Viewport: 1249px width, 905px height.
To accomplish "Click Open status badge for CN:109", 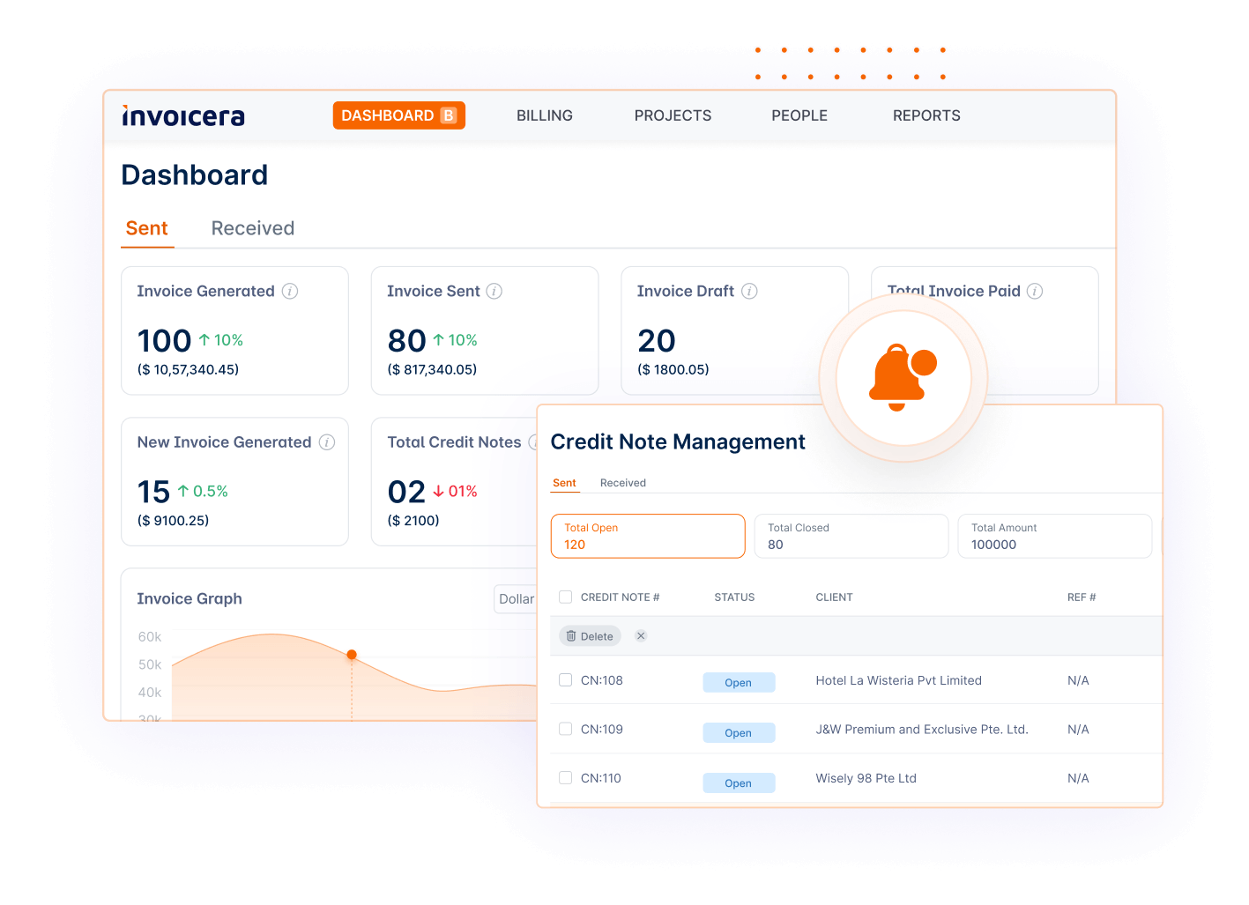I will (739, 733).
